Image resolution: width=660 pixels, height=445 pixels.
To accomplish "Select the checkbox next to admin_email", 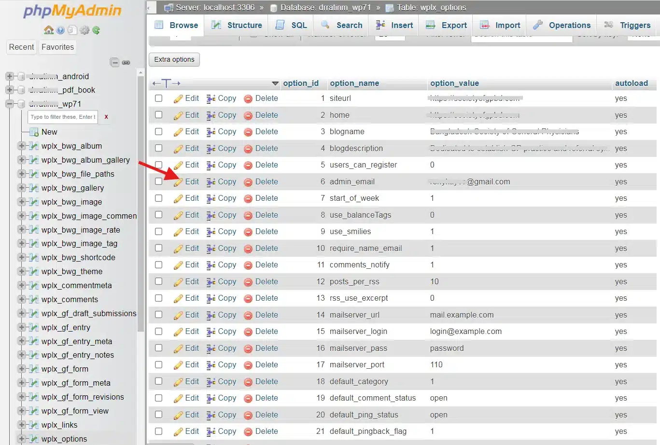I will click(x=159, y=181).
